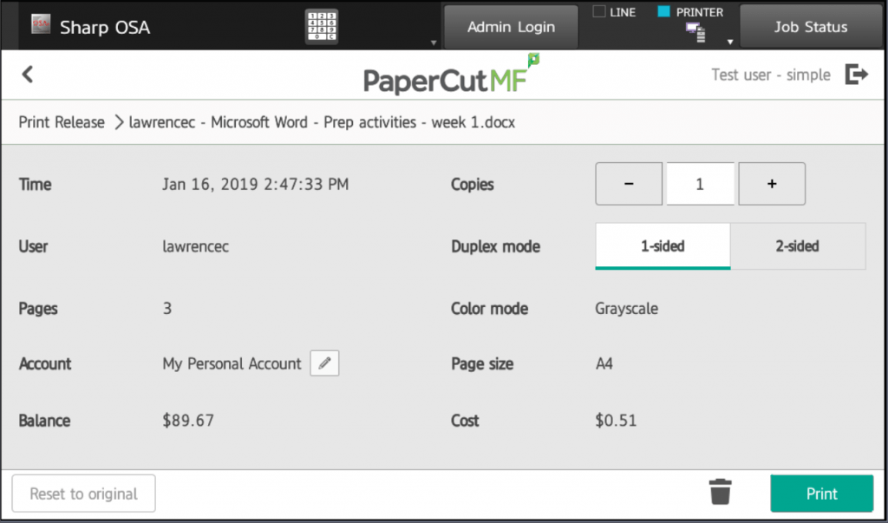Image resolution: width=888 pixels, height=523 pixels.
Task: Click the 'Cost' label
Action: point(465,421)
